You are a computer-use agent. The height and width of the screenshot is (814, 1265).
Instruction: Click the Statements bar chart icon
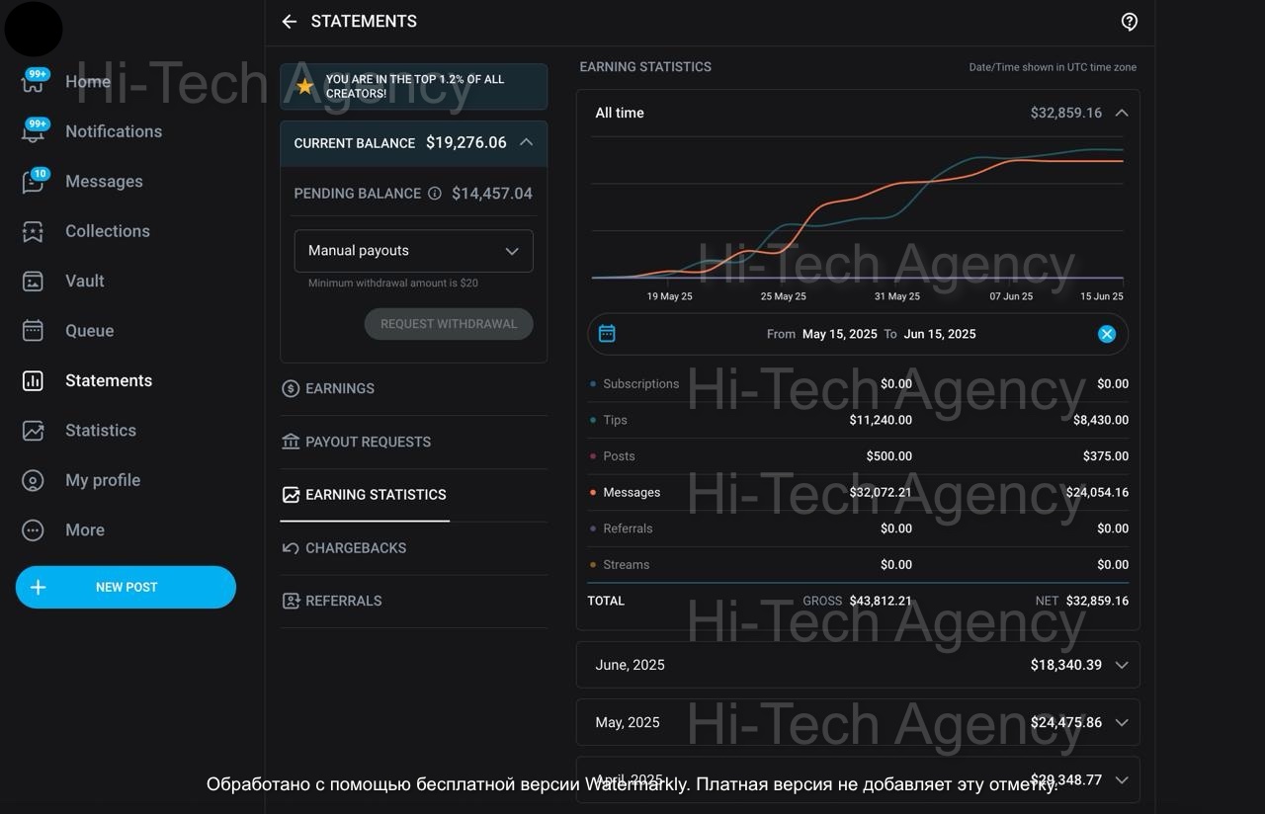click(x=33, y=380)
